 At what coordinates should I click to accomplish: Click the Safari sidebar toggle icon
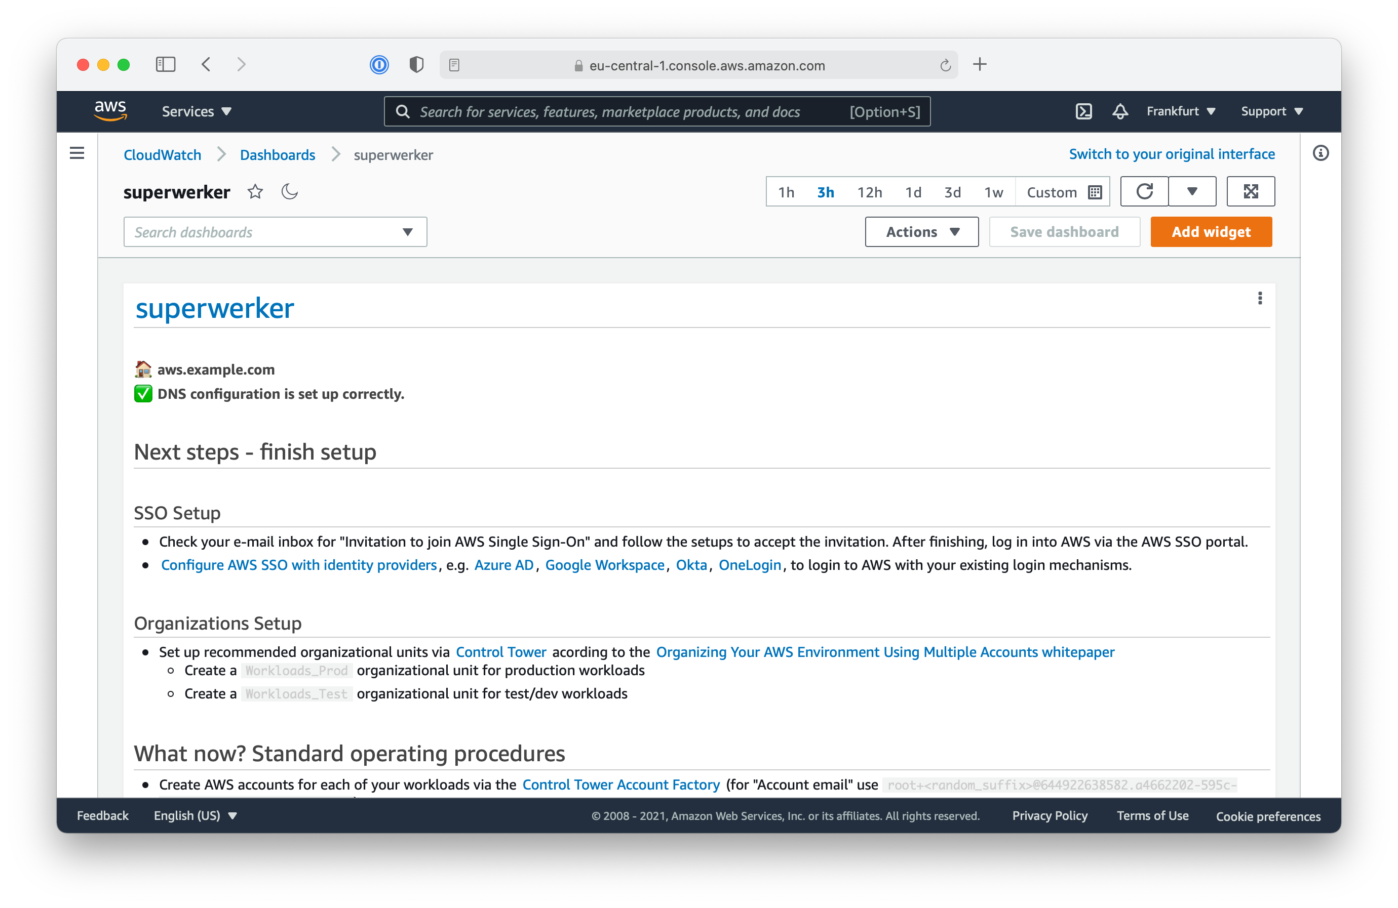pyautogui.click(x=166, y=64)
